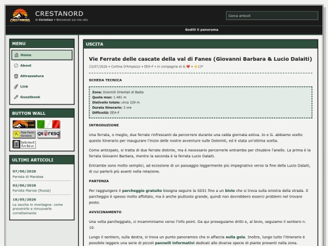The height and width of the screenshot is (246, 328).
Task: Click the PARTENZA heading
Action: [99, 181]
